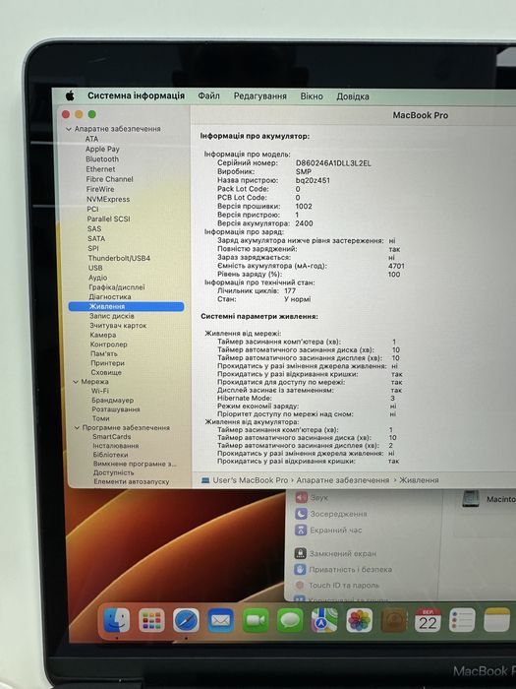Open Contacts from the Dock
The width and height of the screenshot is (516, 689).
click(393, 620)
